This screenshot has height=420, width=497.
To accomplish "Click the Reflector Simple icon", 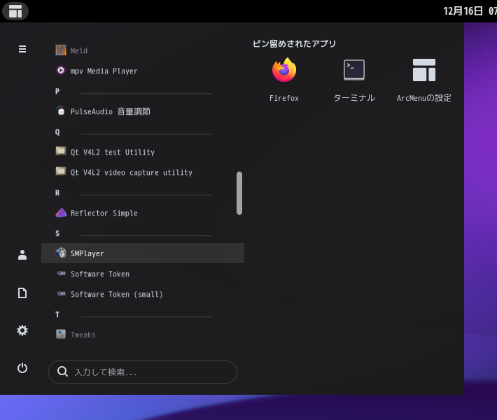I will click(x=61, y=212).
